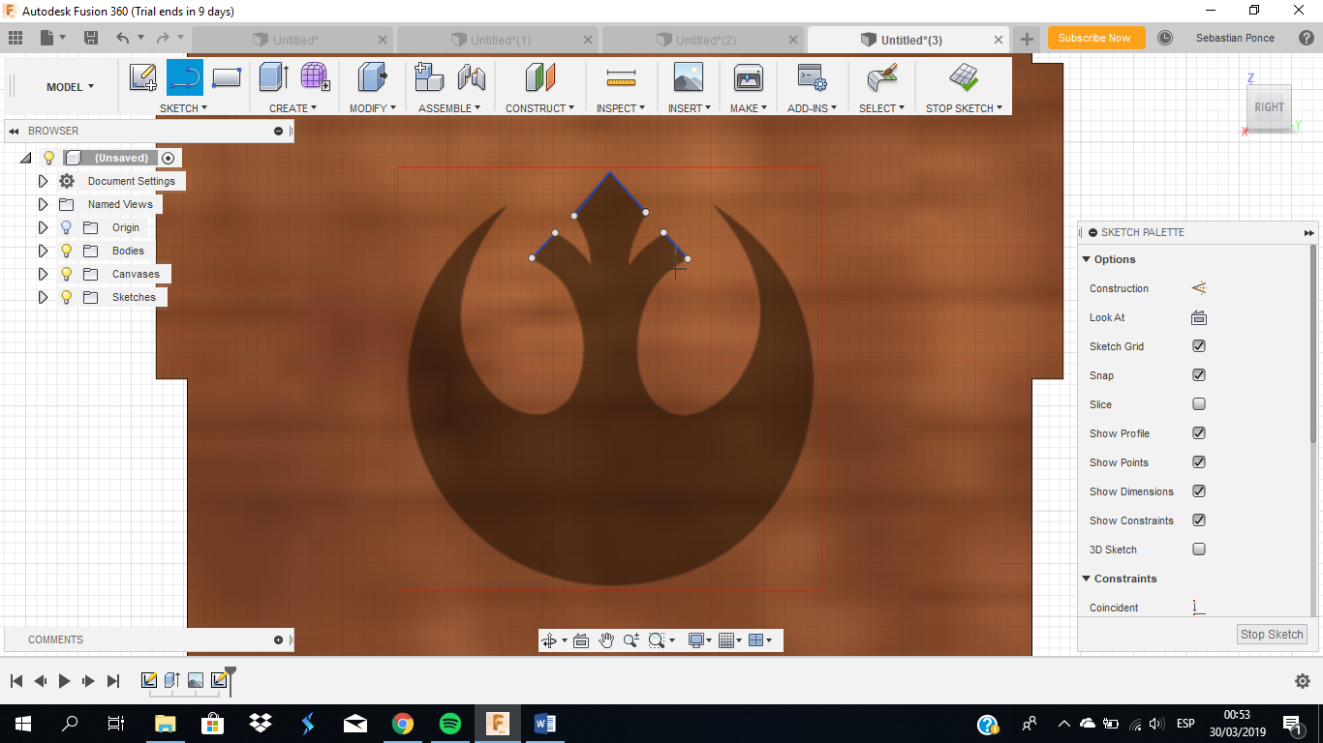Image resolution: width=1323 pixels, height=743 pixels.
Task: Click the Create Form icon
Action: tap(314, 77)
